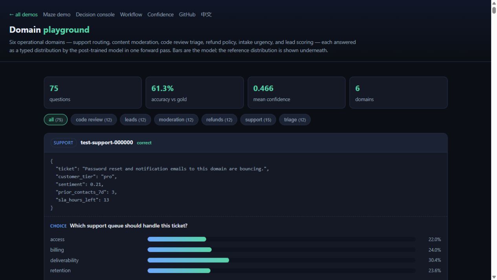
Task: Click the 30.4% value
Action: pyautogui.click(x=435, y=260)
